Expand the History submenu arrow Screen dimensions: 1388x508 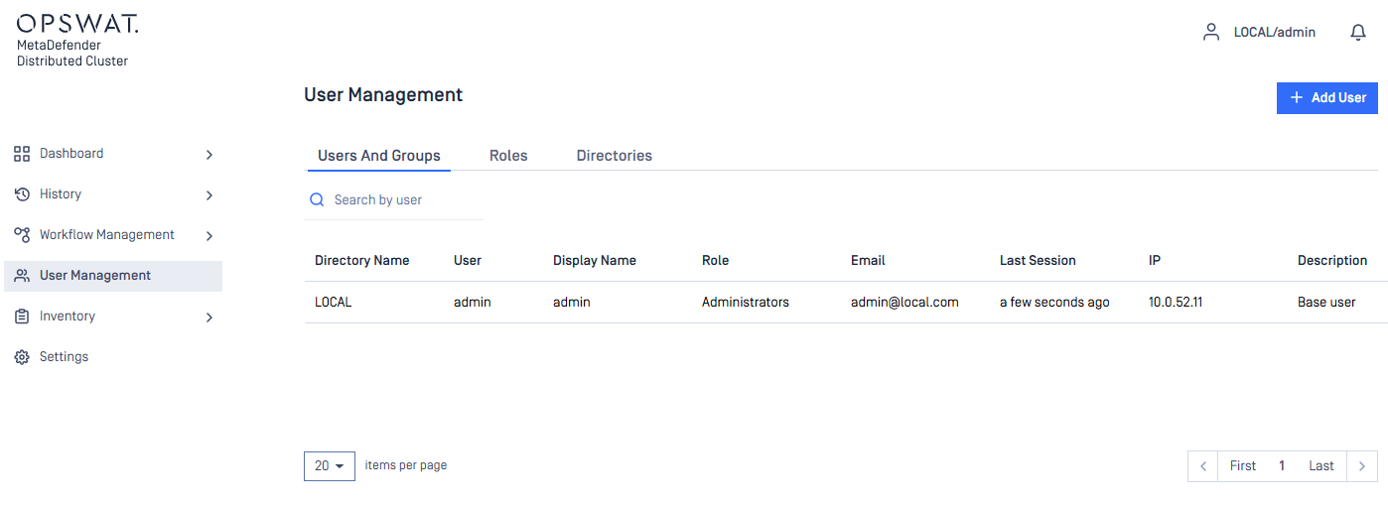pos(208,195)
